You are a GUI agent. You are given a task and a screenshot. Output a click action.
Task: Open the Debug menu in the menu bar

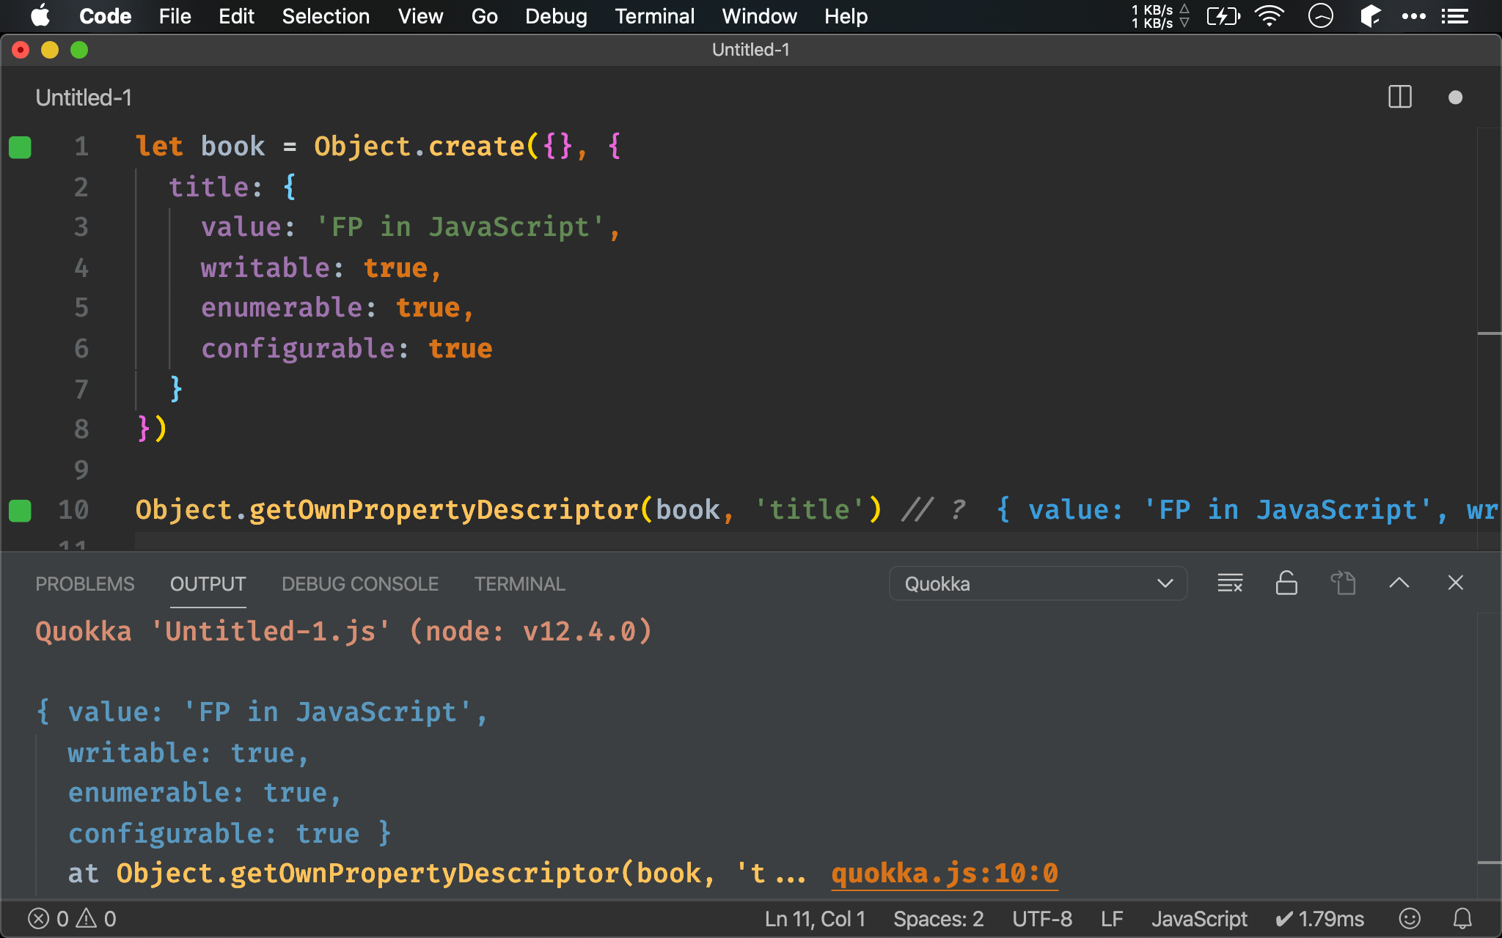pos(556,16)
